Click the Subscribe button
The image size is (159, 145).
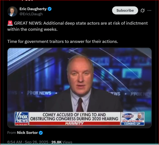click(x=125, y=10)
